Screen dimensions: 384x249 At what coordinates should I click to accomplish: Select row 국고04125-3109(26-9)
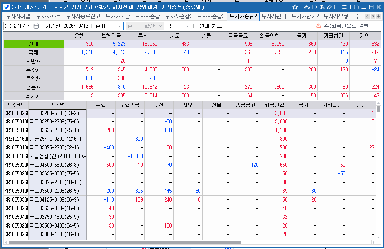(190, 199)
